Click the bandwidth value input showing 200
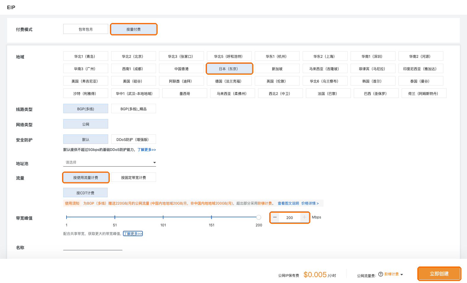 click(290, 218)
